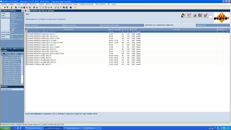This screenshot has height=130, width=231.
Task: Select the axle tab in vehicle history panel
Action: pyautogui.click(x=19, y=54)
